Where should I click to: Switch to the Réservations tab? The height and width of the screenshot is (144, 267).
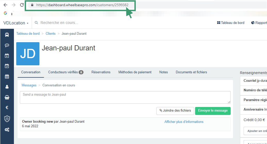pyautogui.click(x=101, y=72)
